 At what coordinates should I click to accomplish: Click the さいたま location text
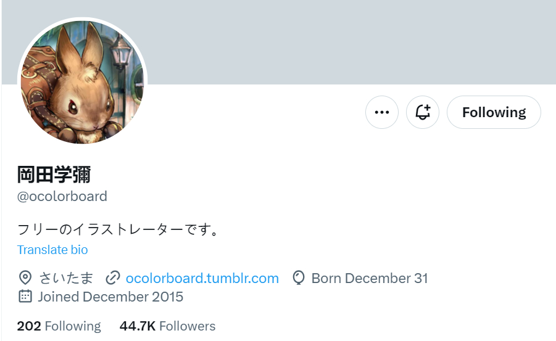pyautogui.click(x=66, y=278)
